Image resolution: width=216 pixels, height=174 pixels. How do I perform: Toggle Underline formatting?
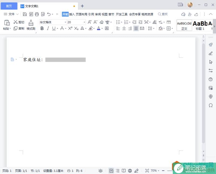pos(54,28)
